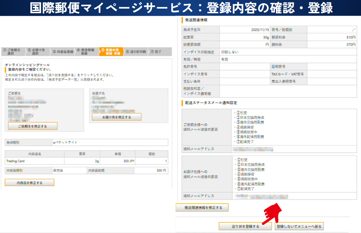
Task: Click the 国際郵便マイページサービス title banner
Action: pos(180,8)
